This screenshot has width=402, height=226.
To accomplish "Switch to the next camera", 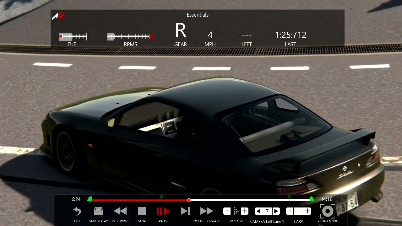I will coord(276,211).
